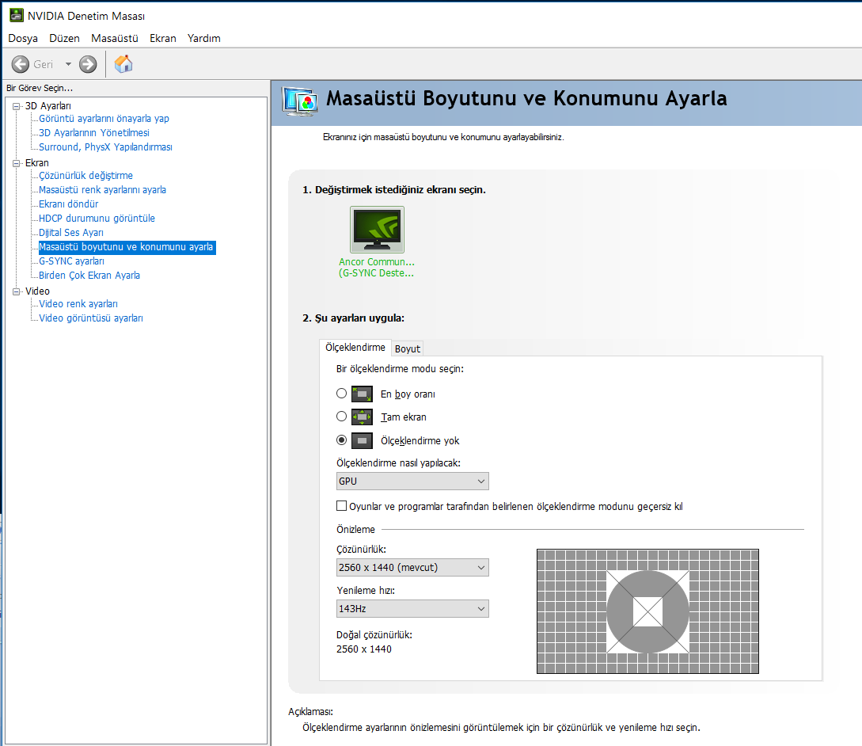Click the no scaling mode icon
The height and width of the screenshot is (746, 862).
(x=362, y=440)
